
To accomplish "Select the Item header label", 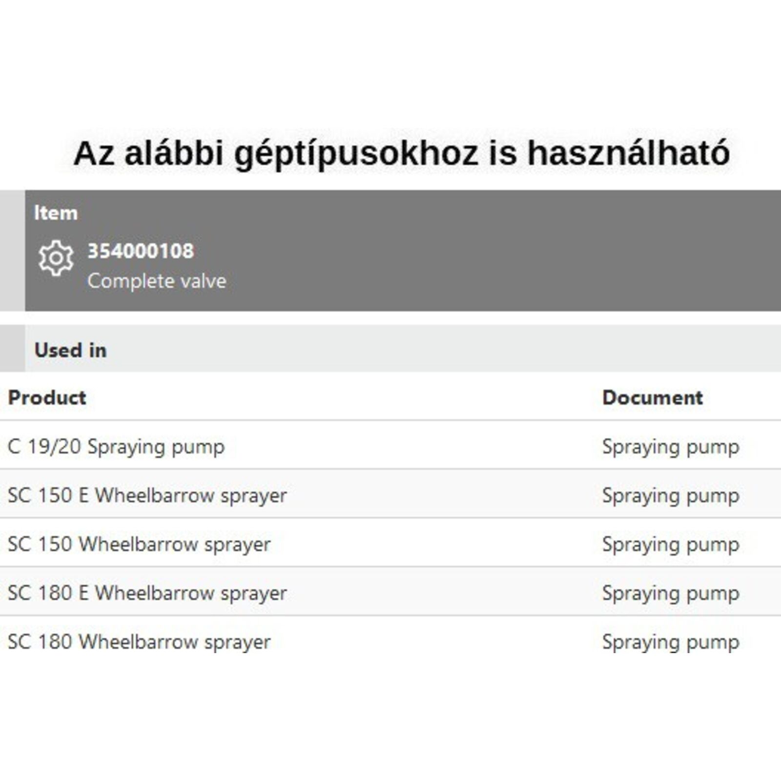I will coord(56,213).
